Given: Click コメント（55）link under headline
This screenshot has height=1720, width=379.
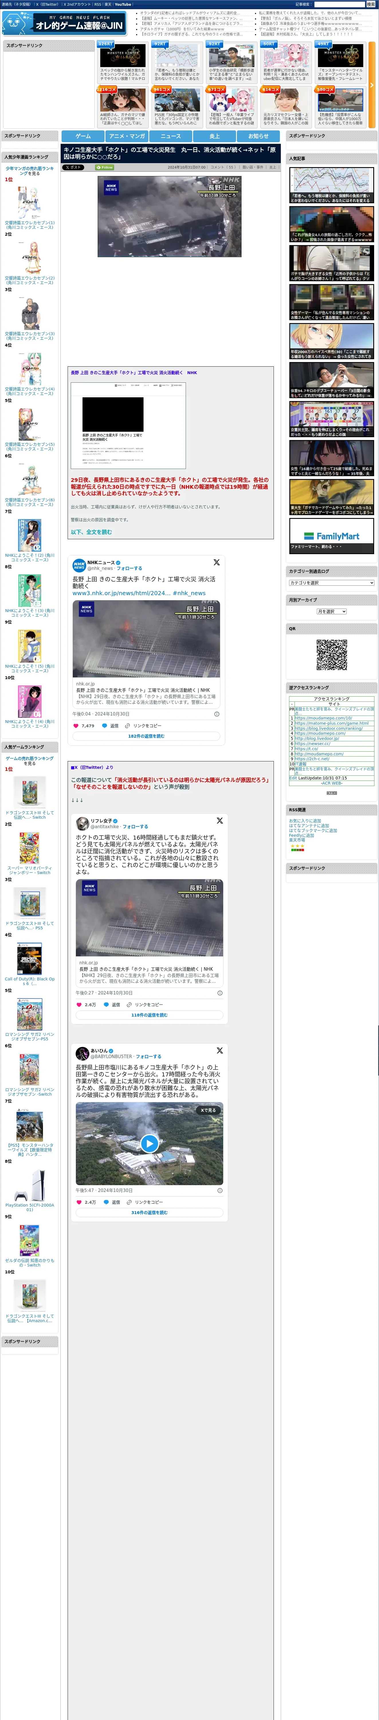Looking at the screenshot, I should click(x=223, y=168).
